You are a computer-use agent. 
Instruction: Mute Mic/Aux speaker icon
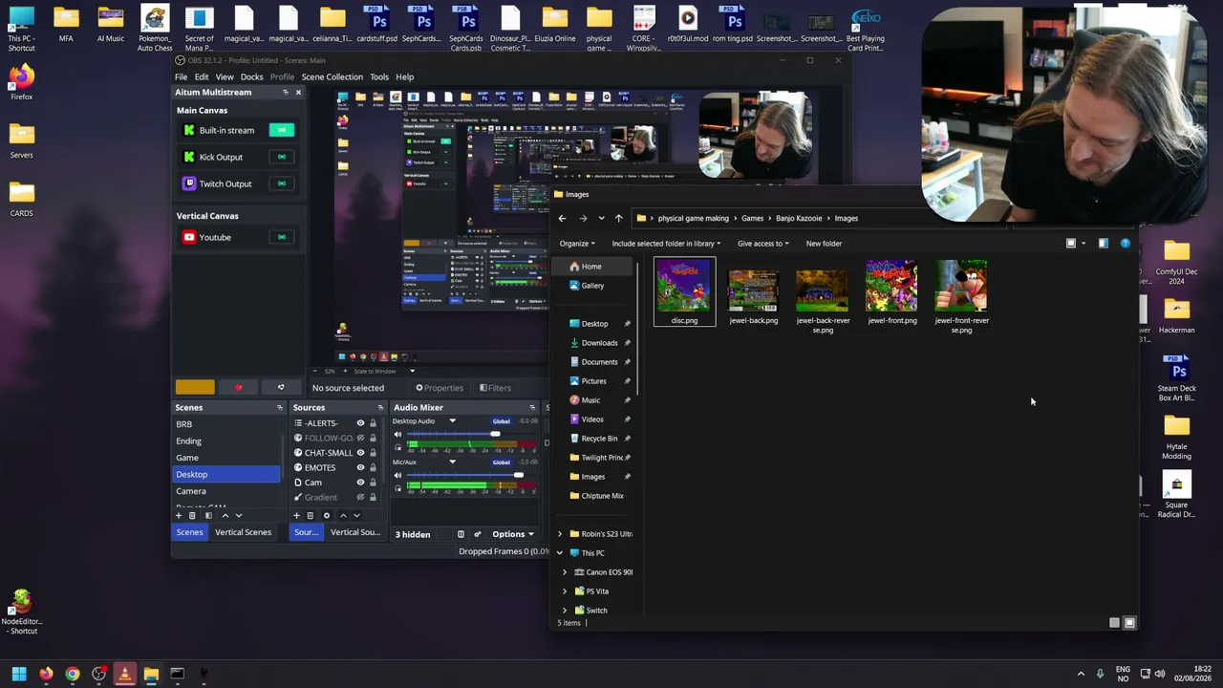[x=398, y=475]
